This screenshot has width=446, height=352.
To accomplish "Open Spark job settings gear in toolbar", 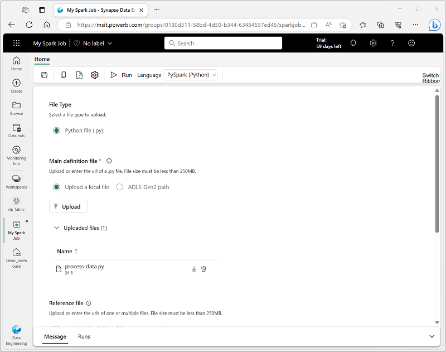I will 95,75.
